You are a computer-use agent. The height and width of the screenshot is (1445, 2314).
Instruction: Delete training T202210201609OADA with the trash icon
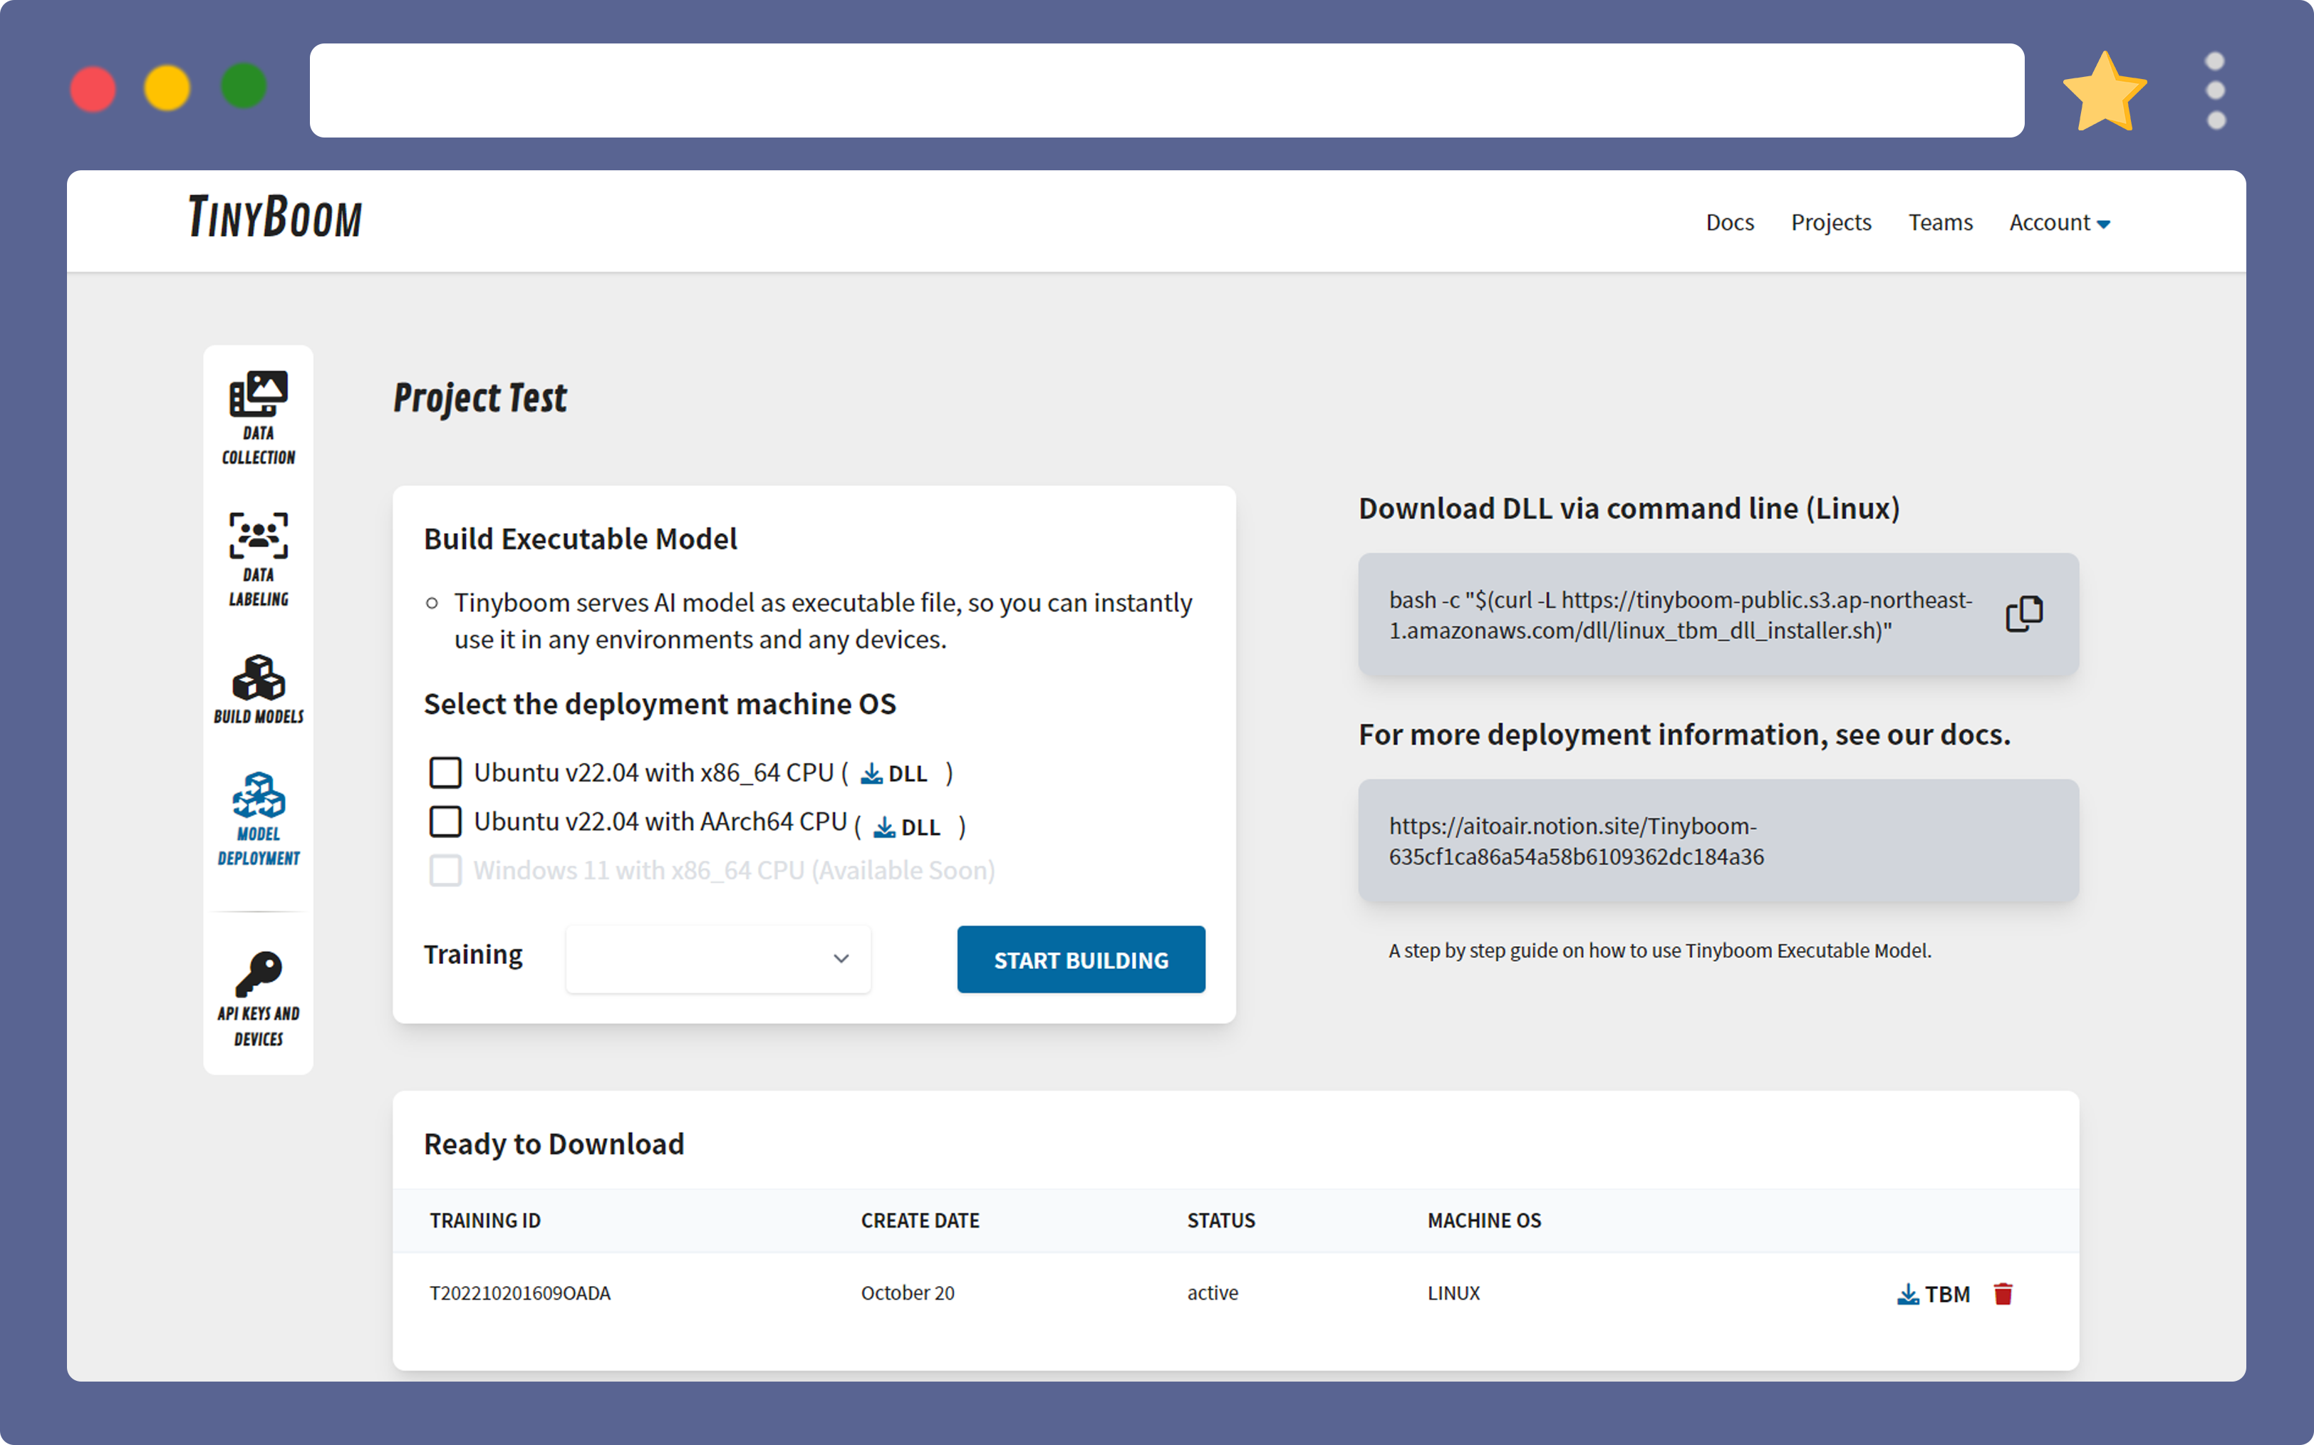(2003, 1294)
